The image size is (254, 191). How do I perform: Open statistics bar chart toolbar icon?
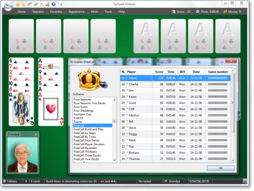[48, 4]
